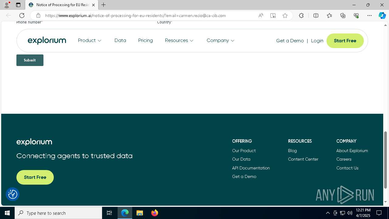Image resolution: width=389 pixels, height=219 pixels.
Task: Open the Pricing page
Action: click(x=146, y=40)
